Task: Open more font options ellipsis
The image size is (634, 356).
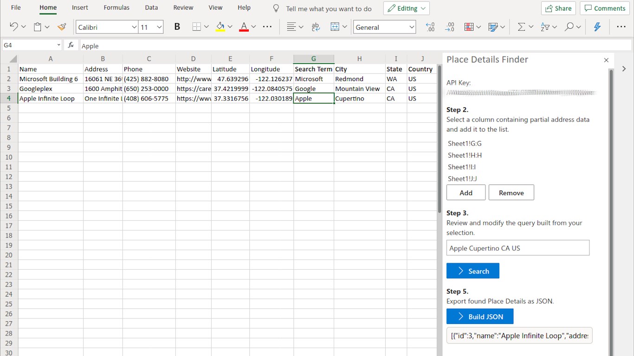Action: (267, 27)
